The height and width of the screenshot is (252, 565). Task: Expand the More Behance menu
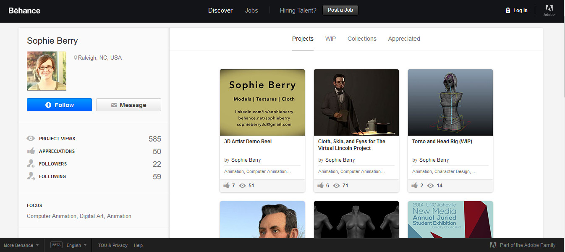point(21,245)
